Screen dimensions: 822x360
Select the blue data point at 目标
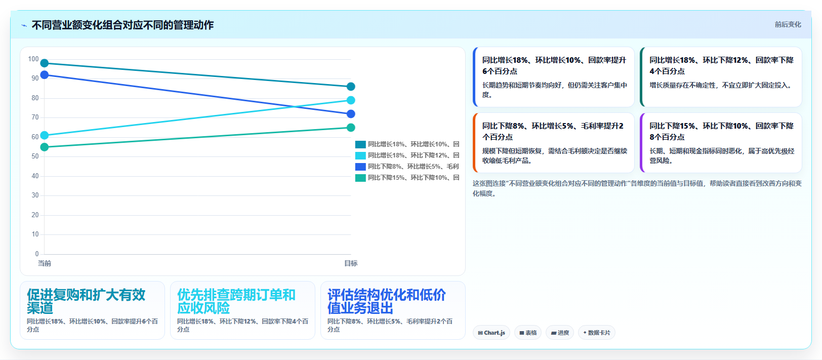coord(351,114)
